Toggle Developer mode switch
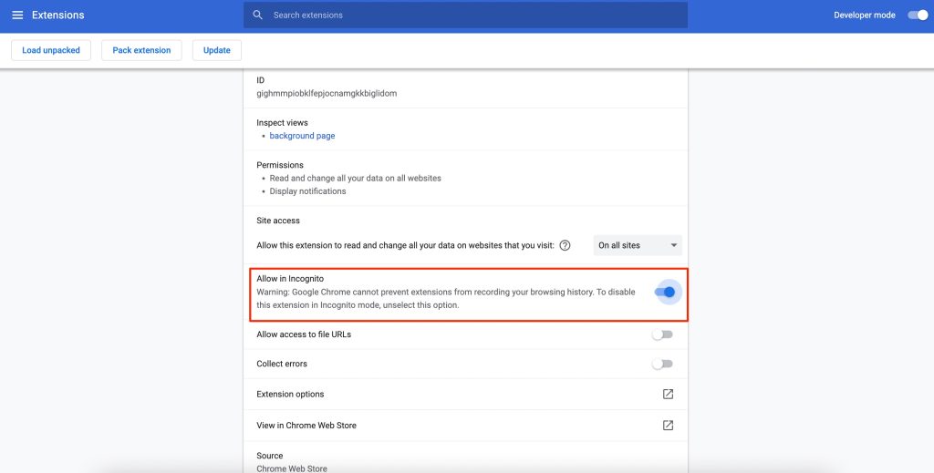The width and height of the screenshot is (934, 473). coord(918,15)
